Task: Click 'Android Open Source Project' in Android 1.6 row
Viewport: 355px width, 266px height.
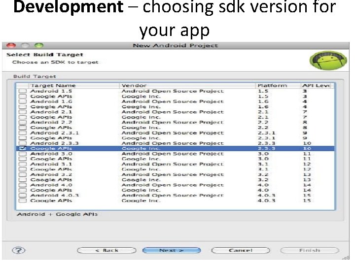Action: pos(173,101)
